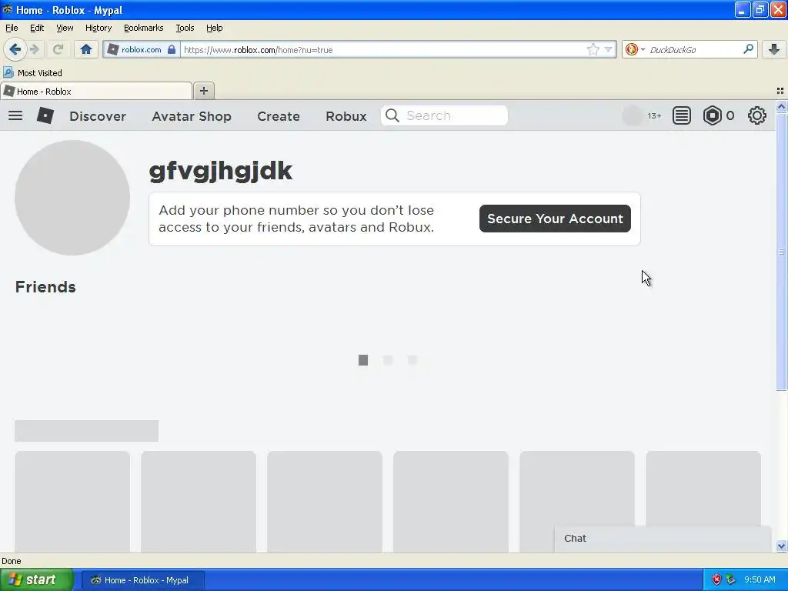Open the Edit menu
The width and height of the screenshot is (788, 591).
pos(37,28)
